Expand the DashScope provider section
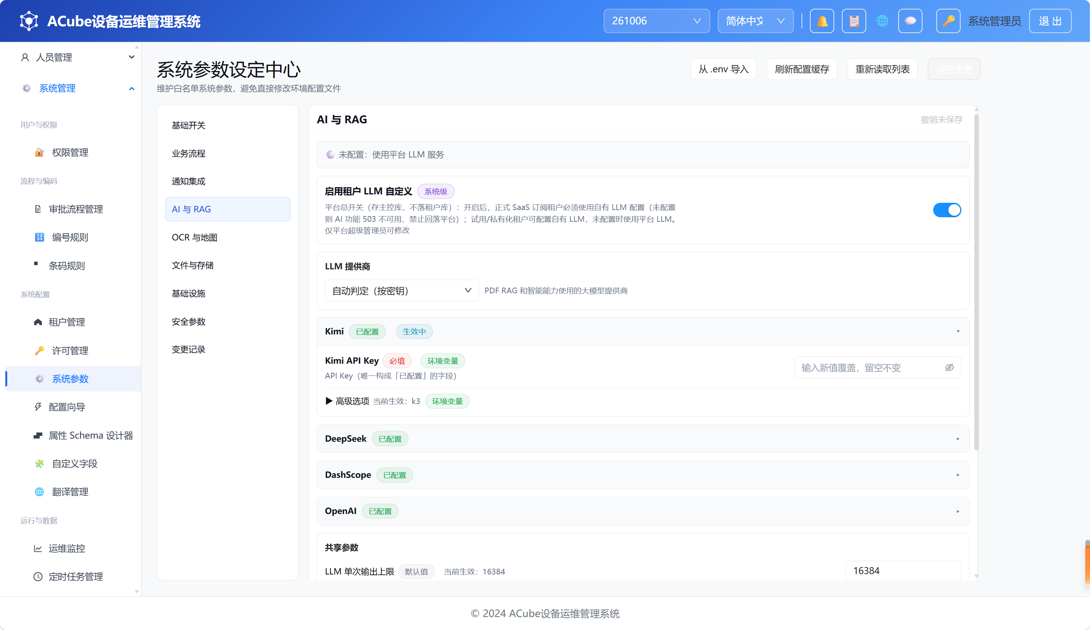This screenshot has width=1090, height=630. [643, 475]
